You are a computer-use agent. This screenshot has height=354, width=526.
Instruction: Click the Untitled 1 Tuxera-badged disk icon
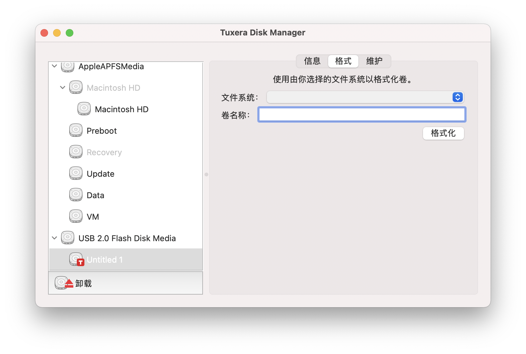point(76,259)
